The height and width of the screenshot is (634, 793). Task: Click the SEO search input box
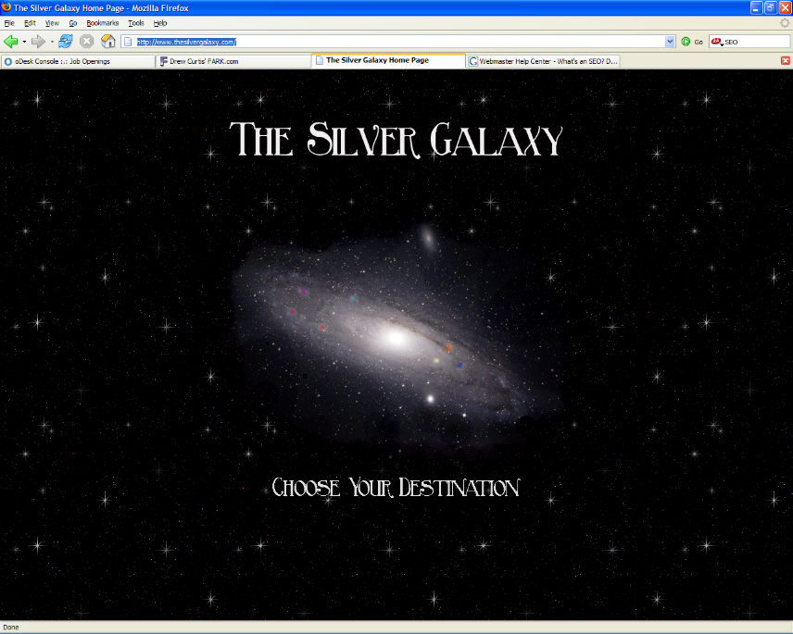[x=755, y=42]
